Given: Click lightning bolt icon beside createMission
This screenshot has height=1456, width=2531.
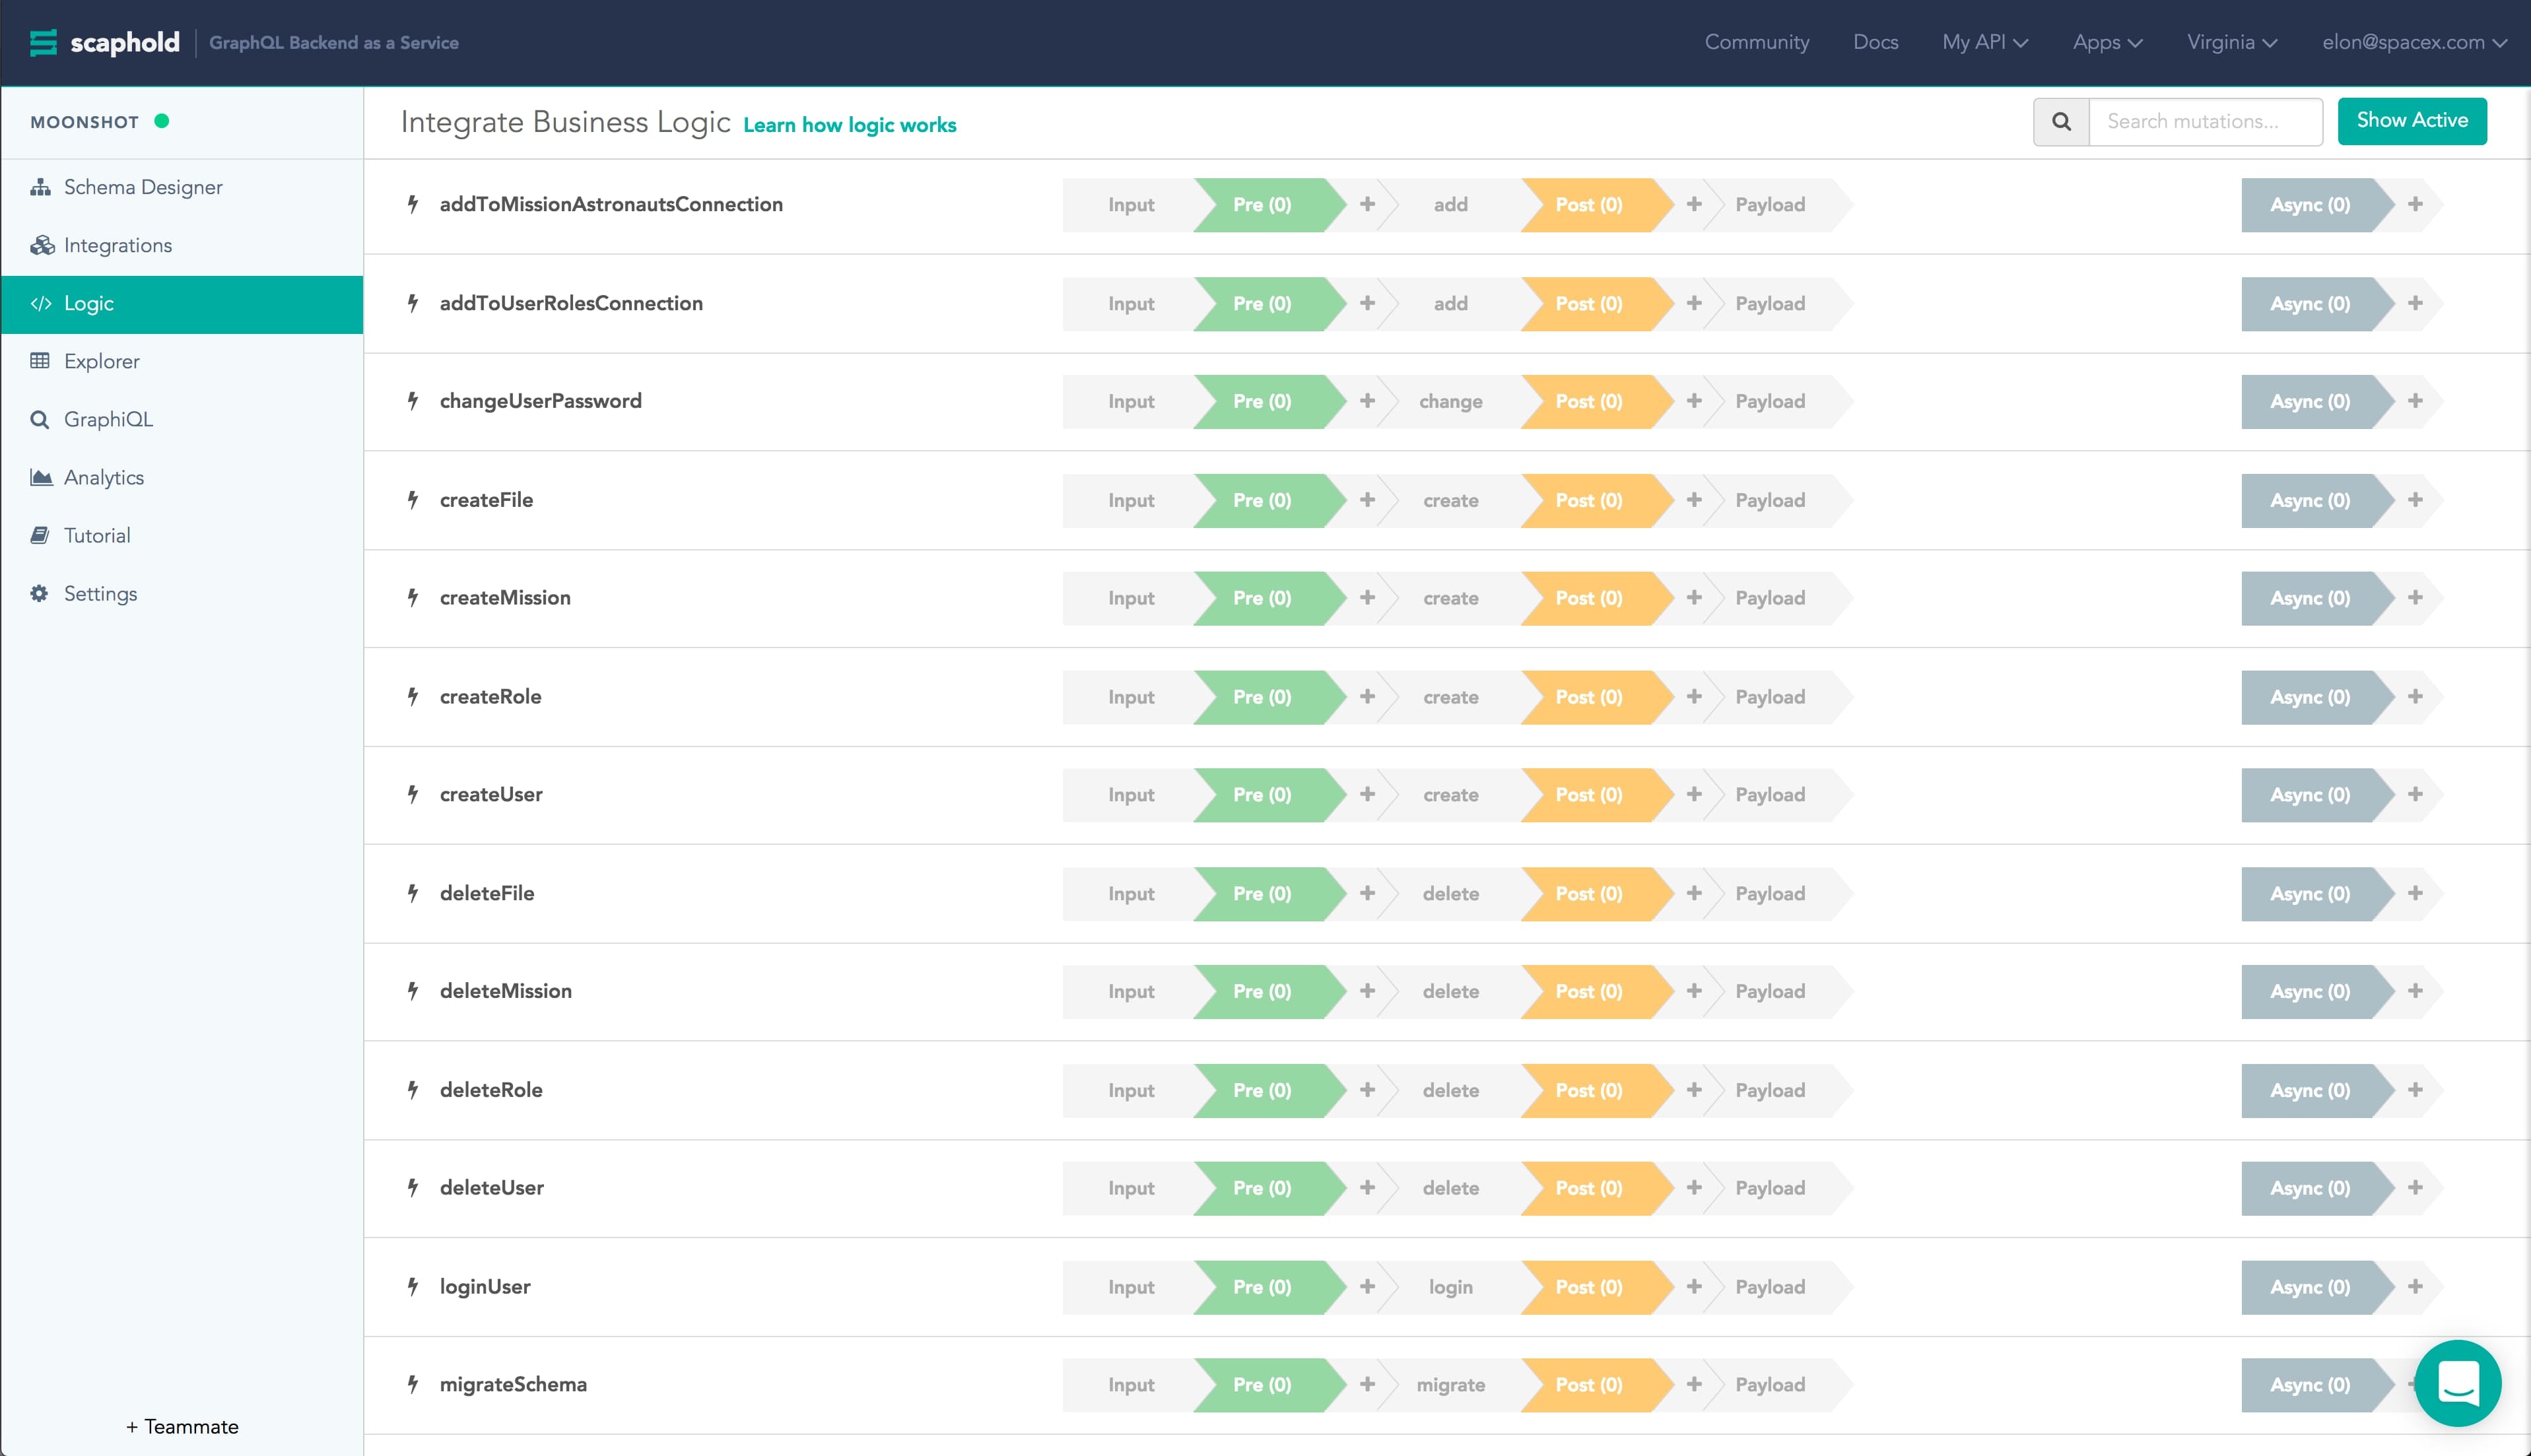Looking at the screenshot, I should 412,597.
